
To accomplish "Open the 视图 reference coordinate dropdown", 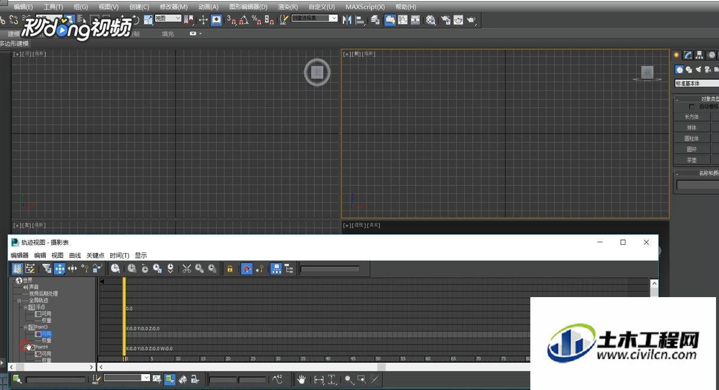I will pos(168,18).
